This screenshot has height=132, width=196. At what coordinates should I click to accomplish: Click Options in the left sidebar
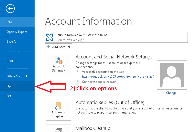(17, 86)
